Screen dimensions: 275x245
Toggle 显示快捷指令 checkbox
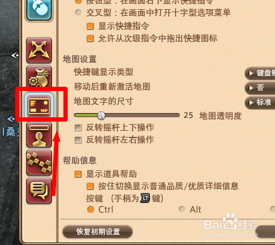click(90, 26)
